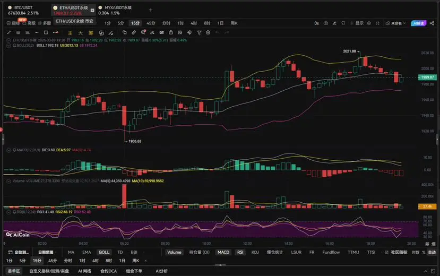Collapse the Volume panel header
Viewport: 440px width, 276px height.
pyautogui.click(x=8, y=181)
